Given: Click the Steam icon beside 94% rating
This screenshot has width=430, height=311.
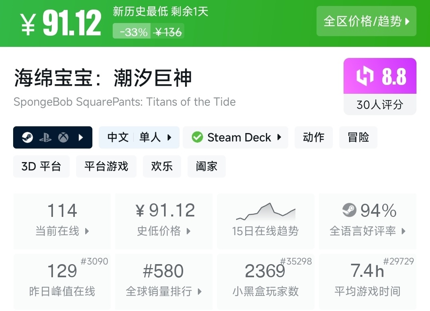Looking at the screenshot, I should click(349, 210).
